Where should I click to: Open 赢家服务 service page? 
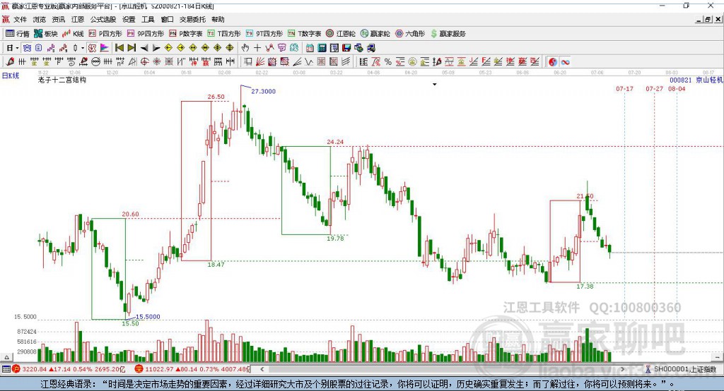pos(448,34)
